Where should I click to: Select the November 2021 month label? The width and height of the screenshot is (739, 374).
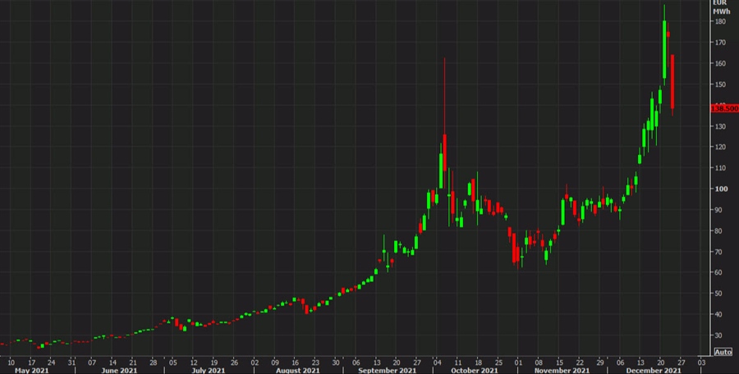(567, 370)
